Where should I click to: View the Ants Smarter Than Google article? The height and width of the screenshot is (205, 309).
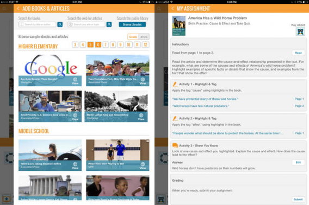point(75,81)
